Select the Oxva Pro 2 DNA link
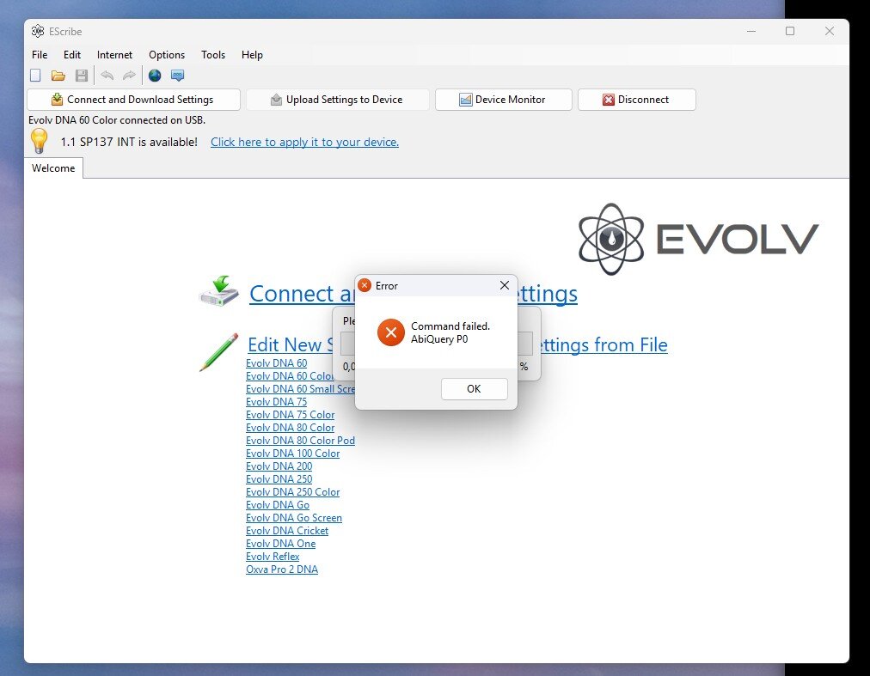This screenshot has width=870, height=676. click(282, 569)
